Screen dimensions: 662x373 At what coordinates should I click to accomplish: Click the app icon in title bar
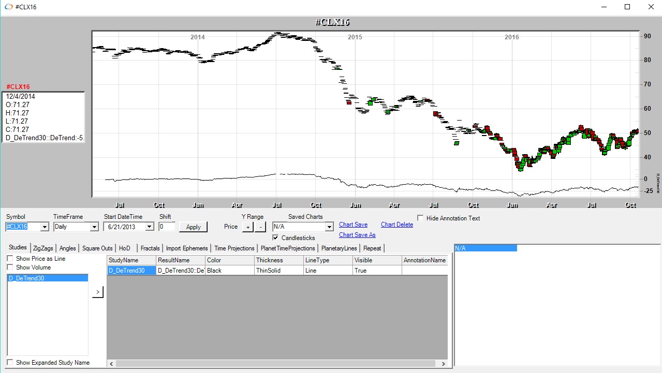point(8,7)
